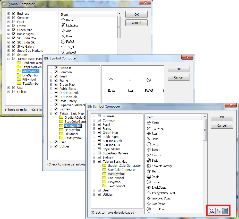Click OK in the frontmost Symbol Composer

click(x=222, y=117)
